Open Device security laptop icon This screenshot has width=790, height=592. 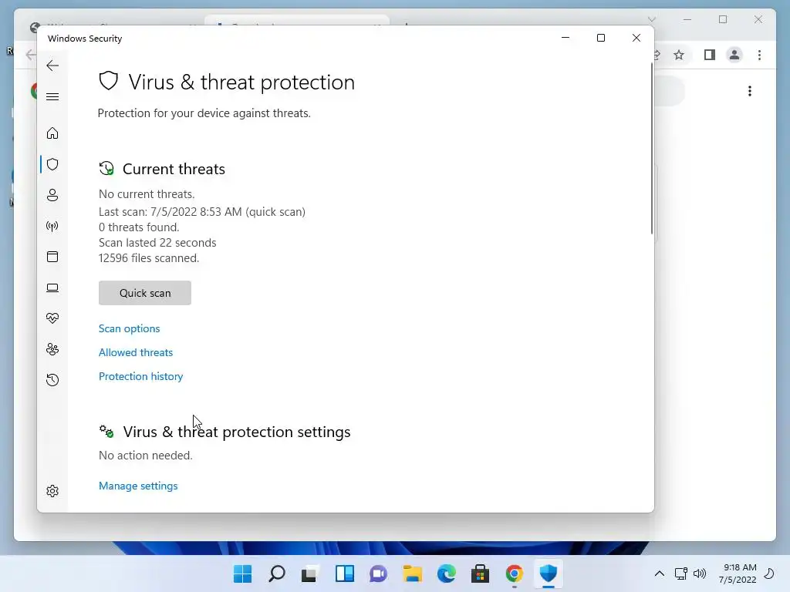[x=52, y=288]
